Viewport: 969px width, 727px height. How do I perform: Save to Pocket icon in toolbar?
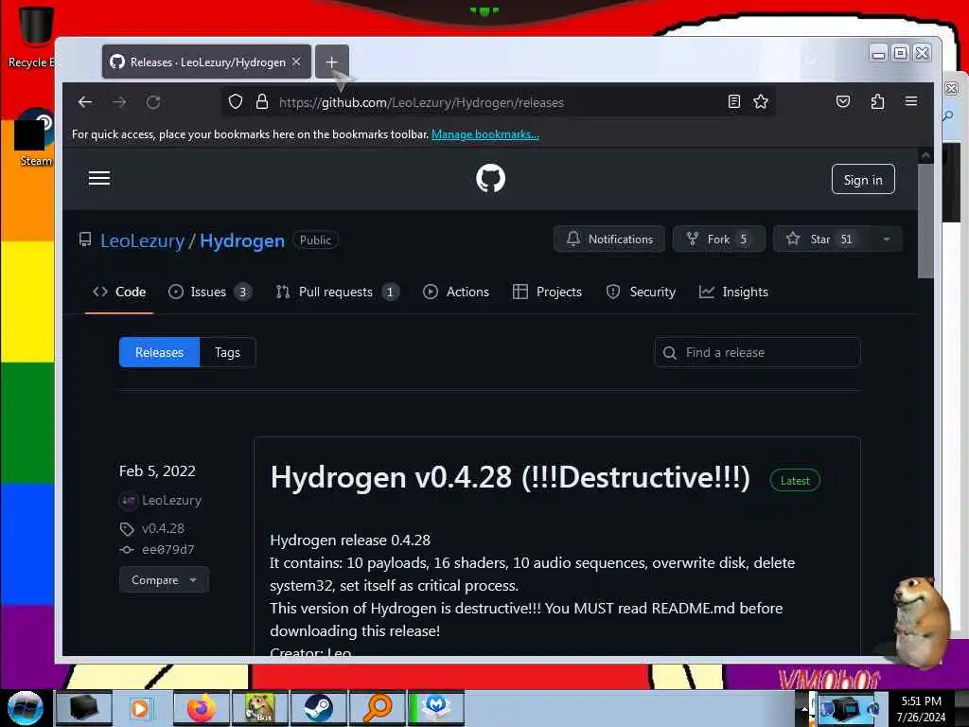(x=843, y=101)
